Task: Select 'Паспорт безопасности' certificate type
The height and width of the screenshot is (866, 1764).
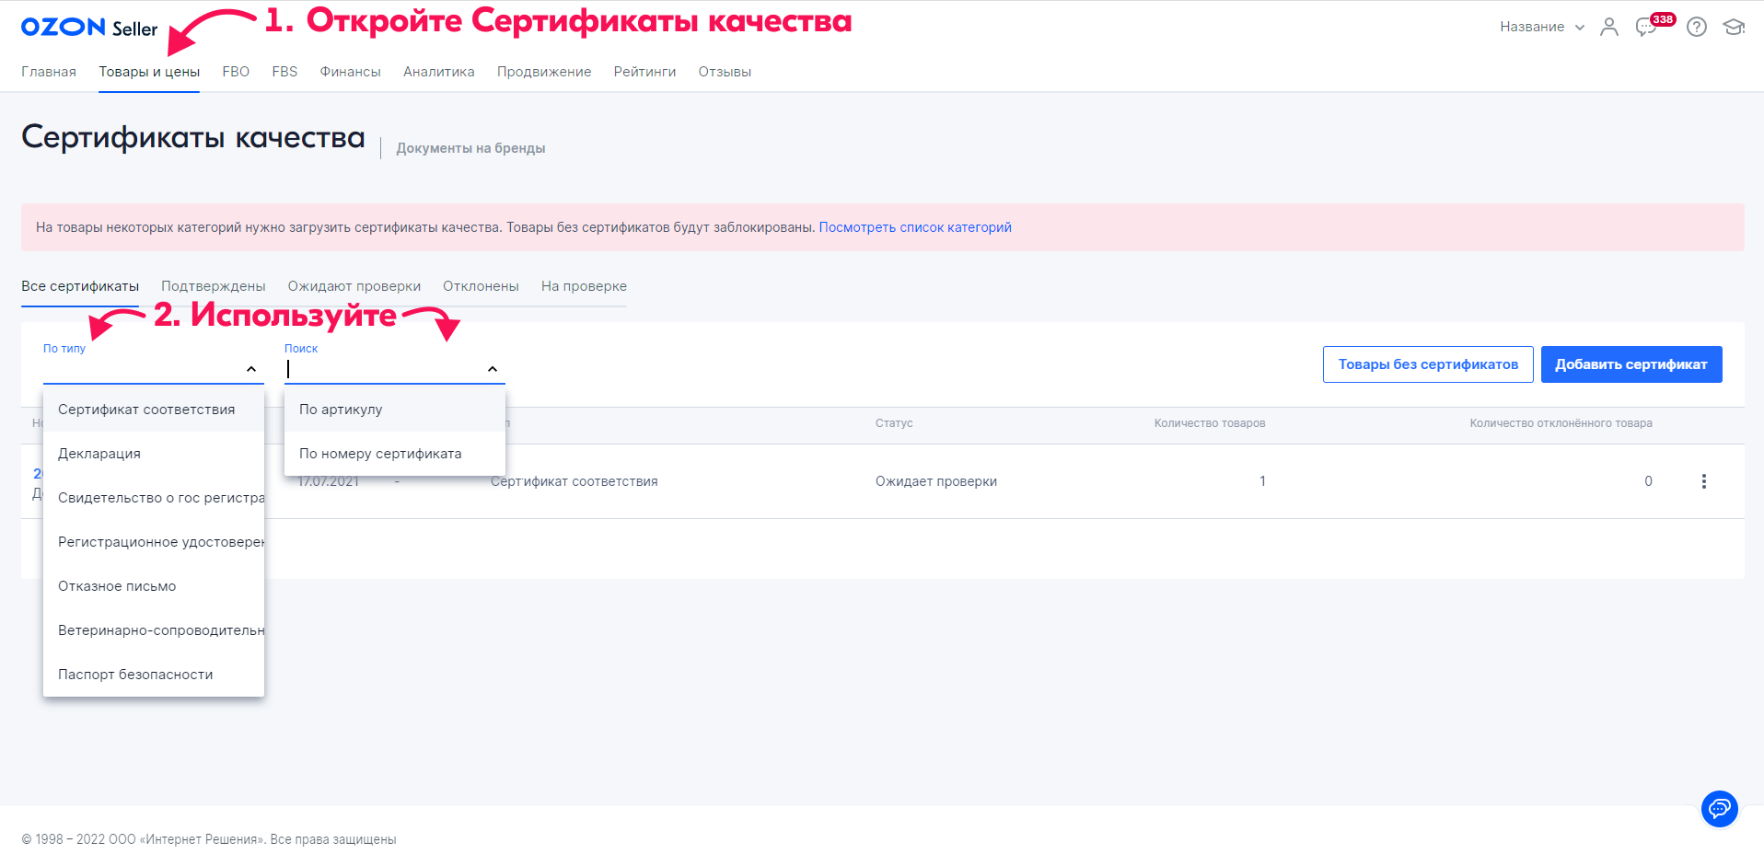Action: click(135, 675)
